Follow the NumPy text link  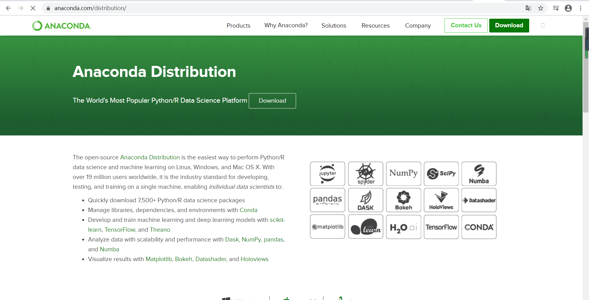(x=251, y=239)
